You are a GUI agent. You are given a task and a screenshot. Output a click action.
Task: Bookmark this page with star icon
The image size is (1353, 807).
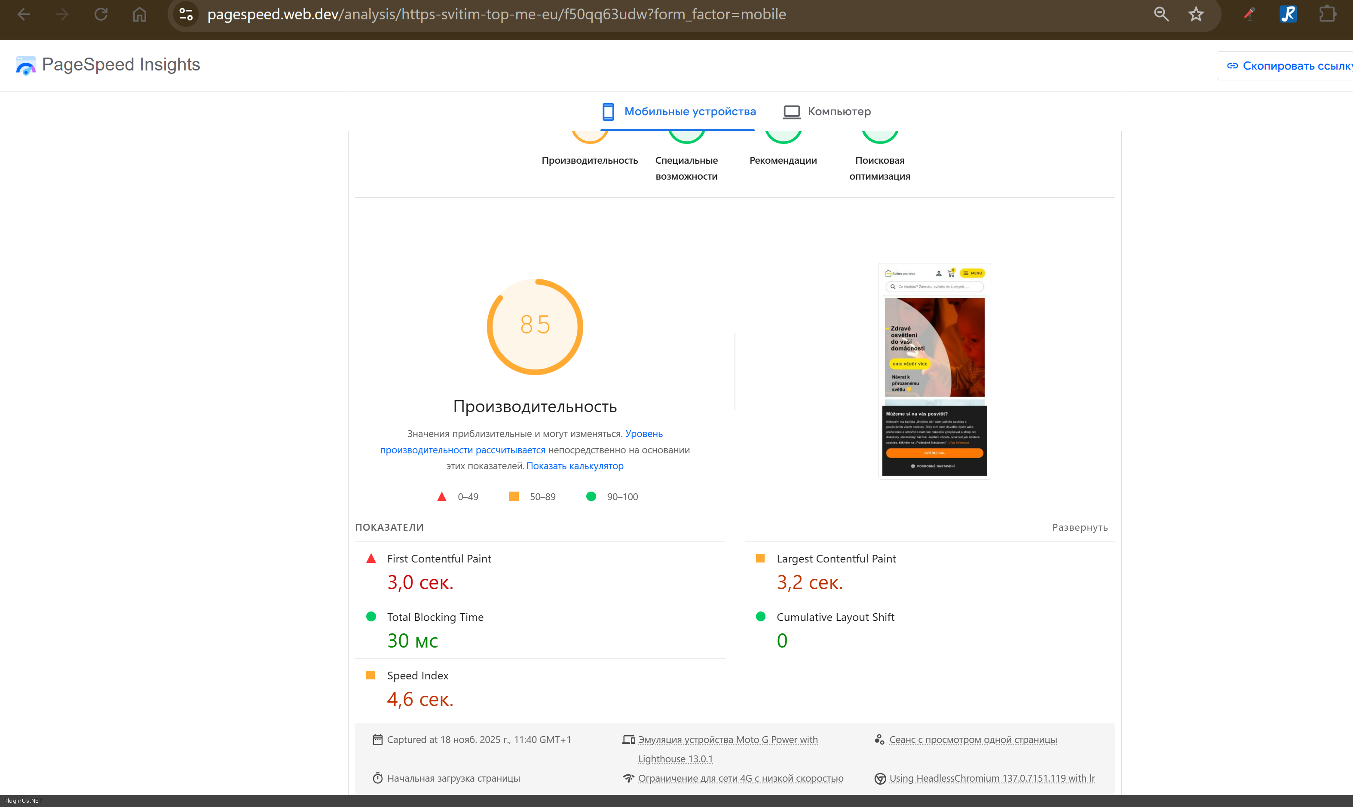pos(1196,14)
